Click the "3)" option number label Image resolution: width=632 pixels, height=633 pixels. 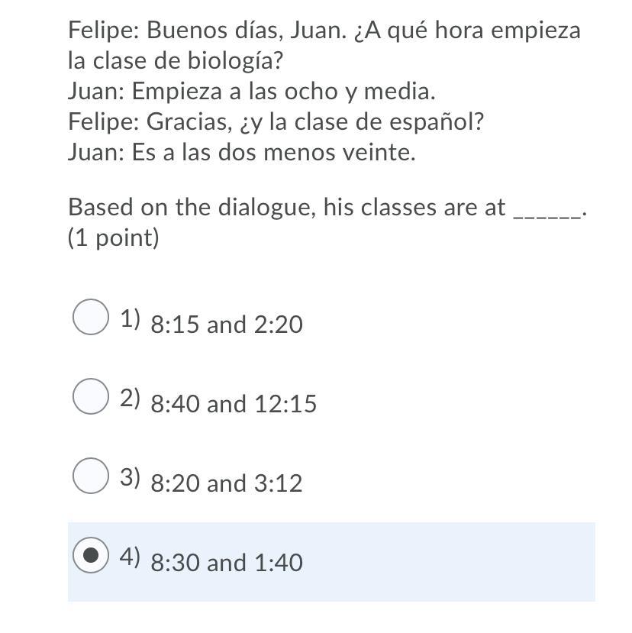click(130, 477)
